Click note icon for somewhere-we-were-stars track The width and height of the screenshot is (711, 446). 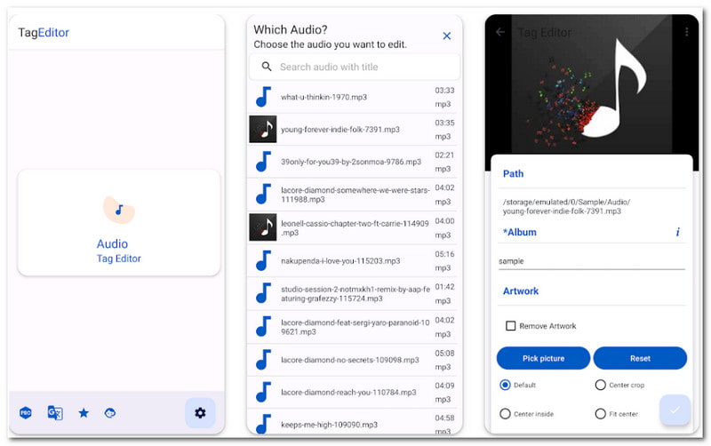point(263,195)
